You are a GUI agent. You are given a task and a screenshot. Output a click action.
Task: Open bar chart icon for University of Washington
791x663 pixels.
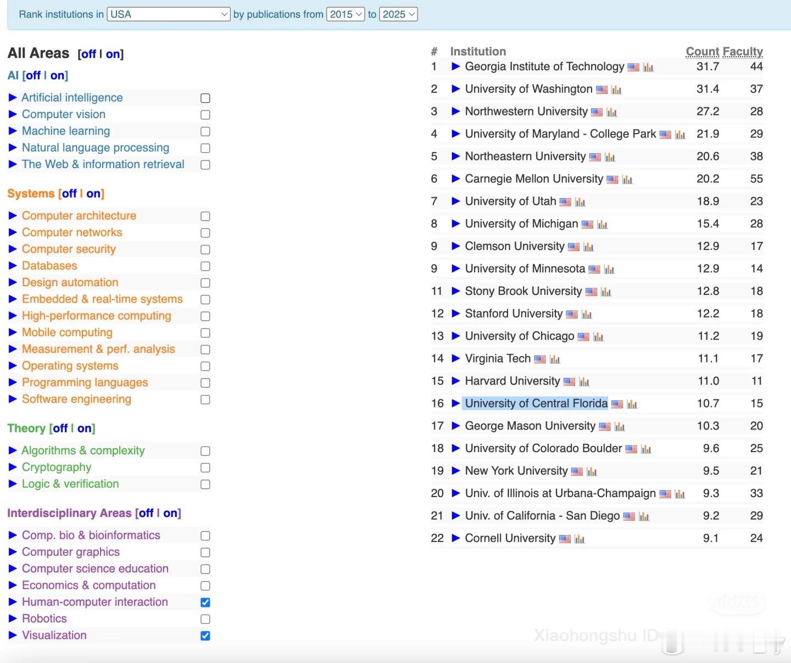pyautogui.click(x=616, y=90)
